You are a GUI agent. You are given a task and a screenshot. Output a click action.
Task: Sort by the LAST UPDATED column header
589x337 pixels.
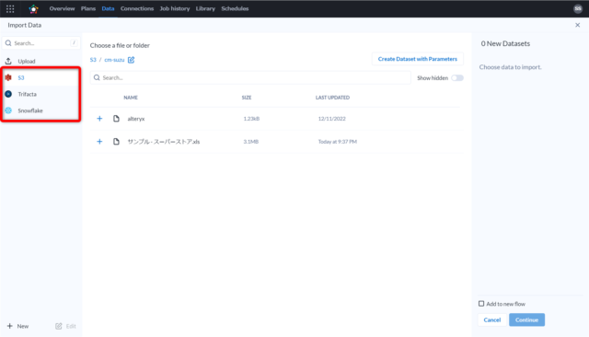332,98
